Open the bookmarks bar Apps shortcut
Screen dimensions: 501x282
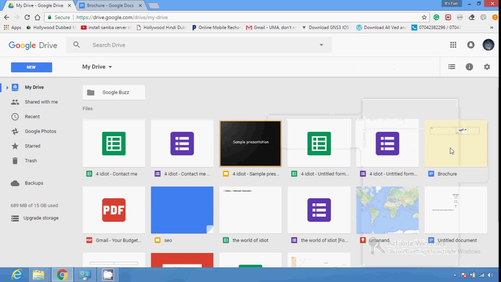[x=13, y=27]
